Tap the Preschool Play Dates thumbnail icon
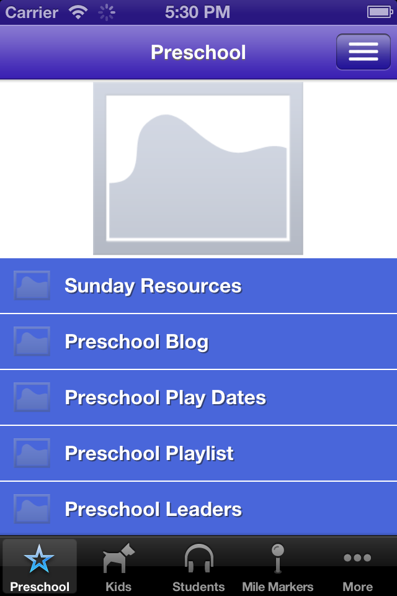The image size is (397, 596). coord(32,397)
